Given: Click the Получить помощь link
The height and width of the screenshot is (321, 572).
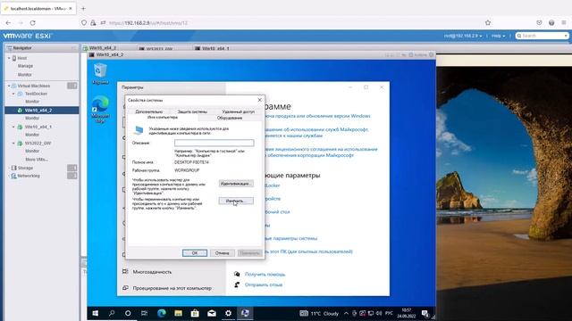Looking at the screenshot, I should tap(265, 275).
